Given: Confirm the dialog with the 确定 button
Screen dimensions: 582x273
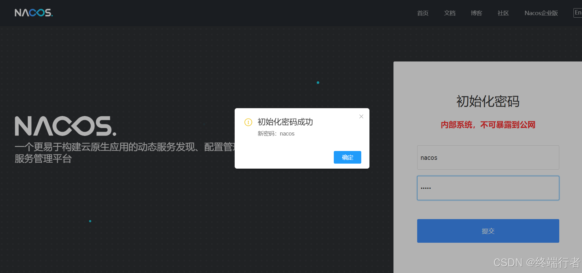Looking at the screenshot, I should tap(347, 157).
